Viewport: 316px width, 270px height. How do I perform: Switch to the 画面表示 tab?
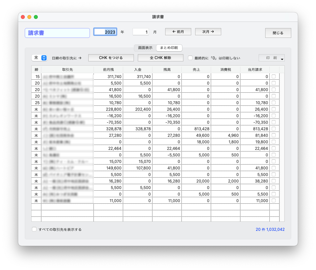pyautogui.click(x=145, y=48)
